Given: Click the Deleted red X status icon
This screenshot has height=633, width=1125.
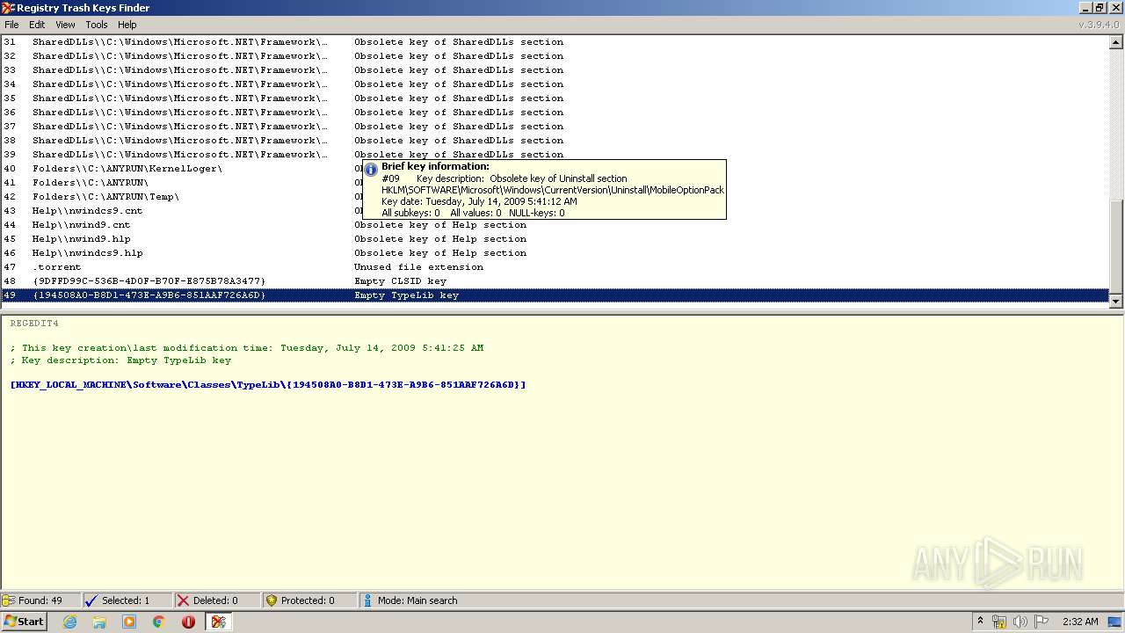Looking at the screenshot, I should (x=183, y=600).
